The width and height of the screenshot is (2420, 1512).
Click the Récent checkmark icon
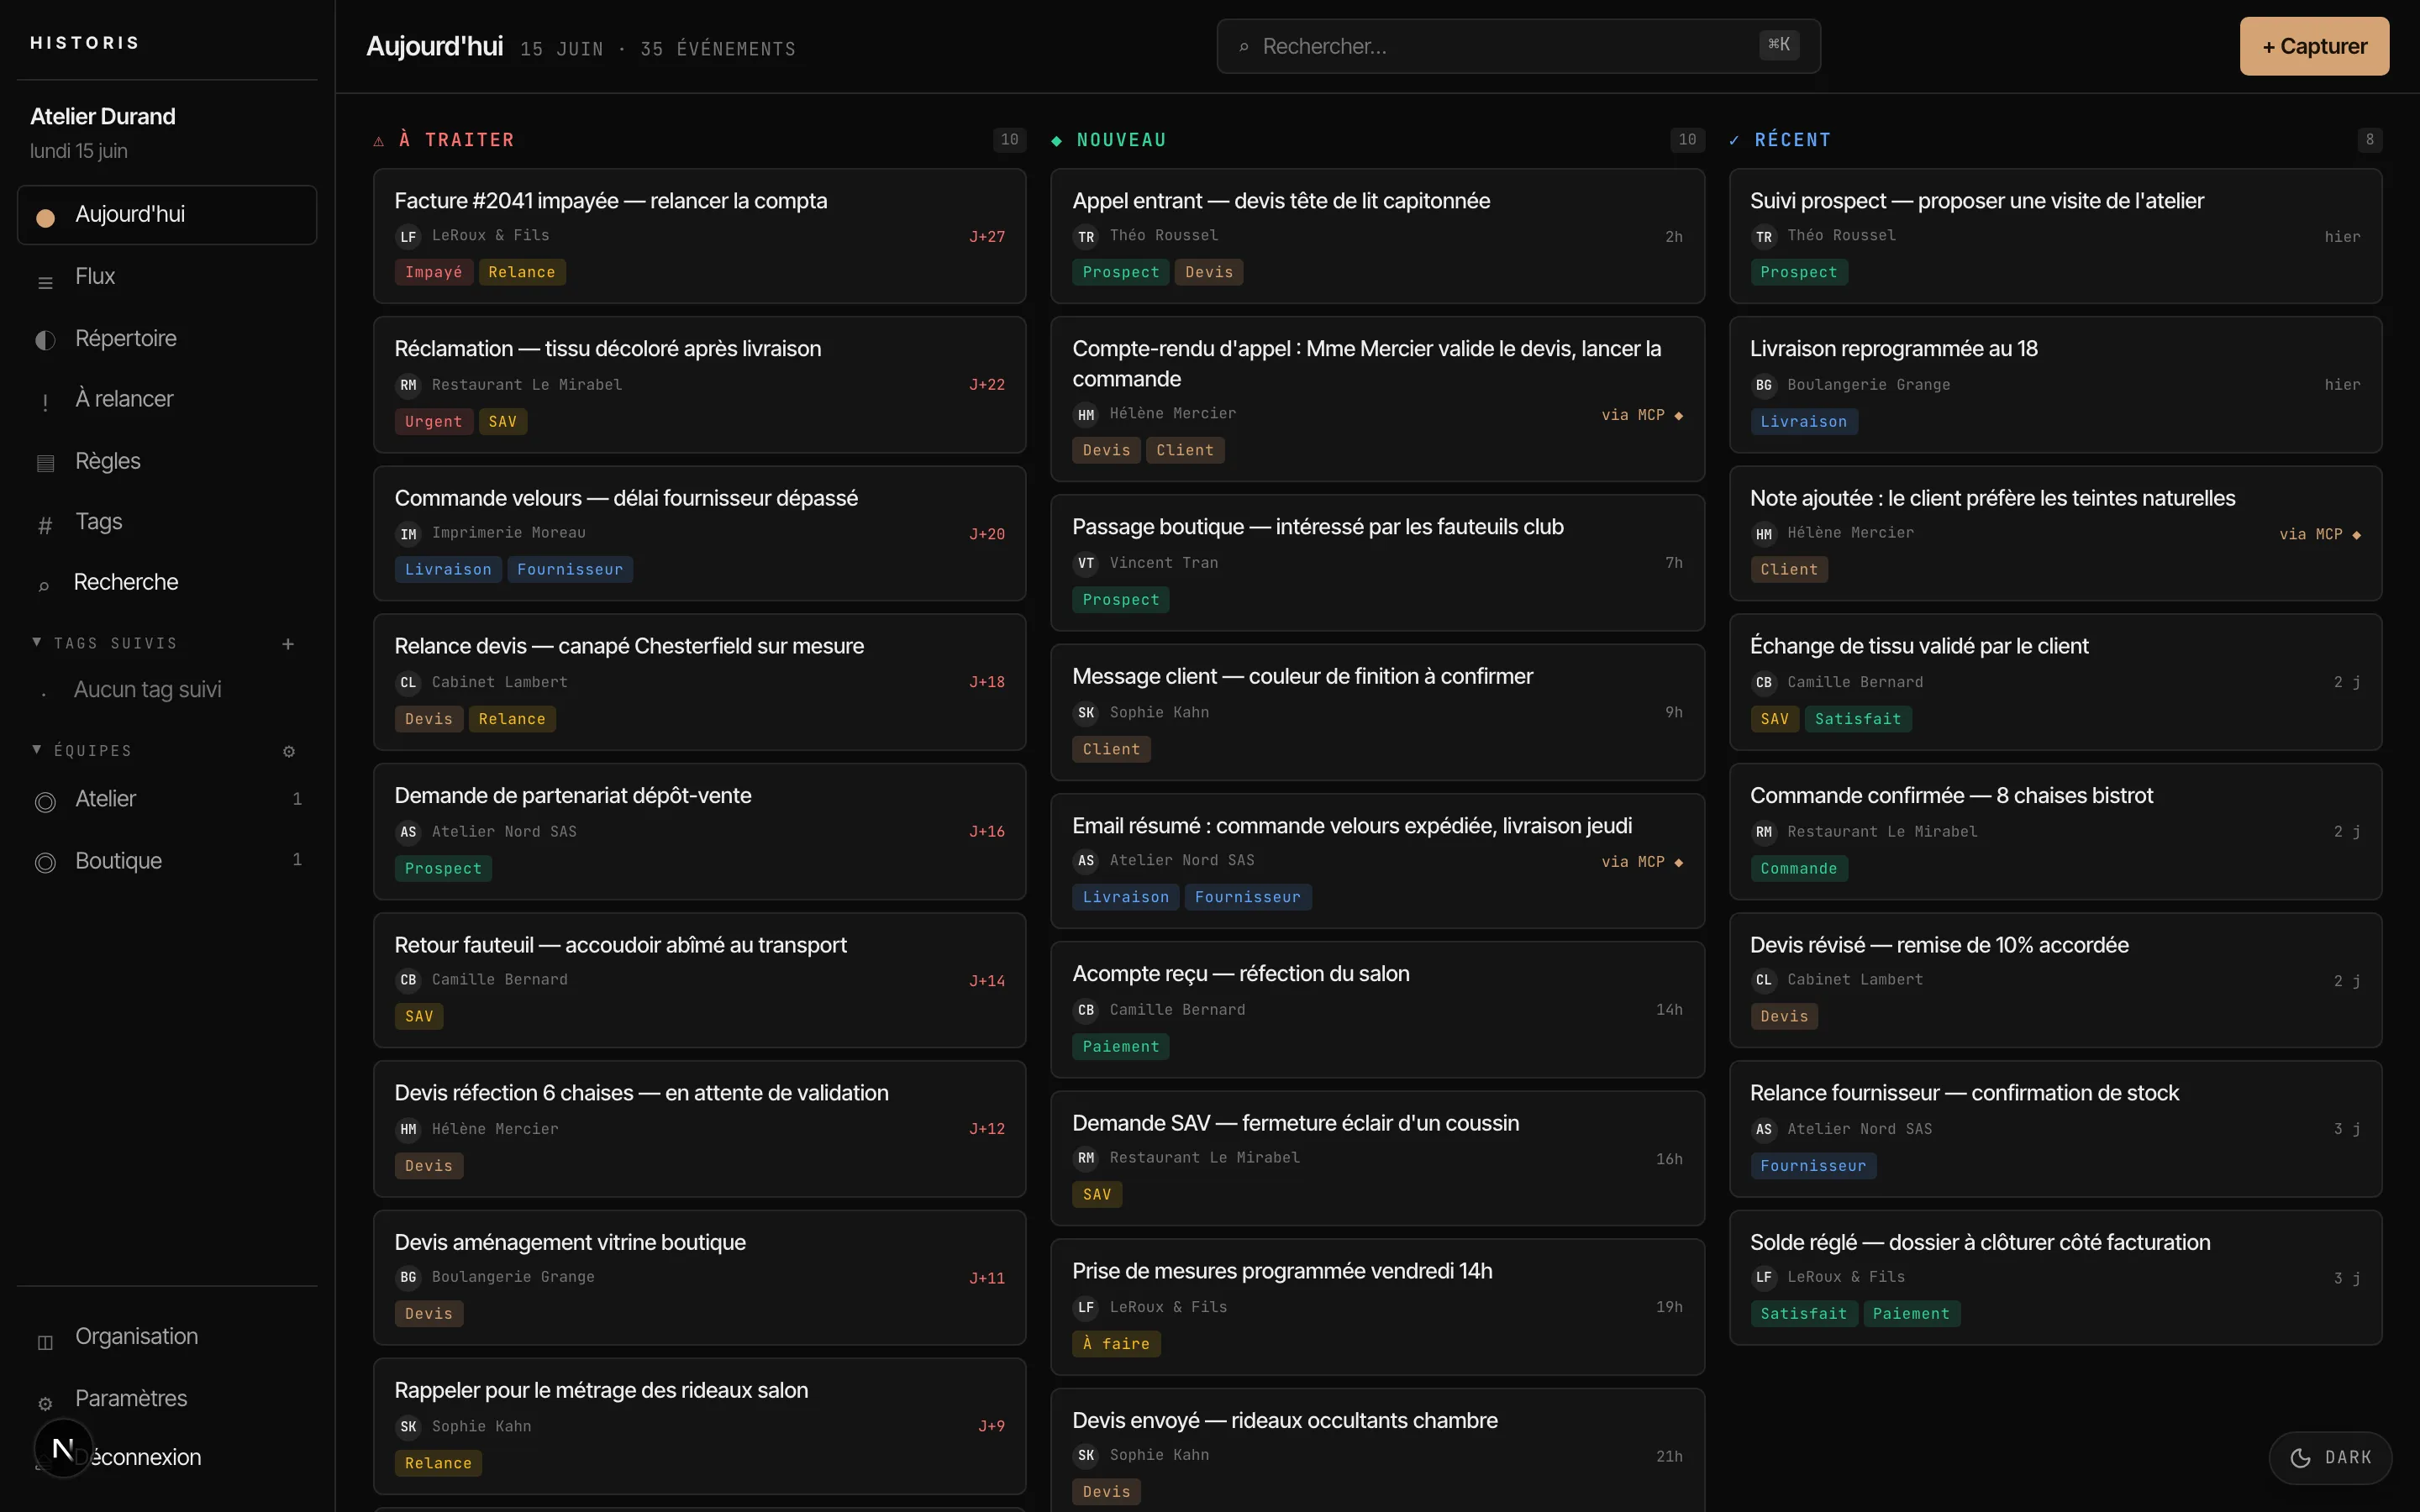click(1734, 141)
